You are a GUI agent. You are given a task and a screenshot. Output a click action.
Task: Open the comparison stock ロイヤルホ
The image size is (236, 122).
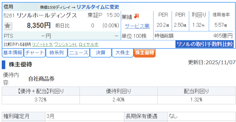point(88,45)
